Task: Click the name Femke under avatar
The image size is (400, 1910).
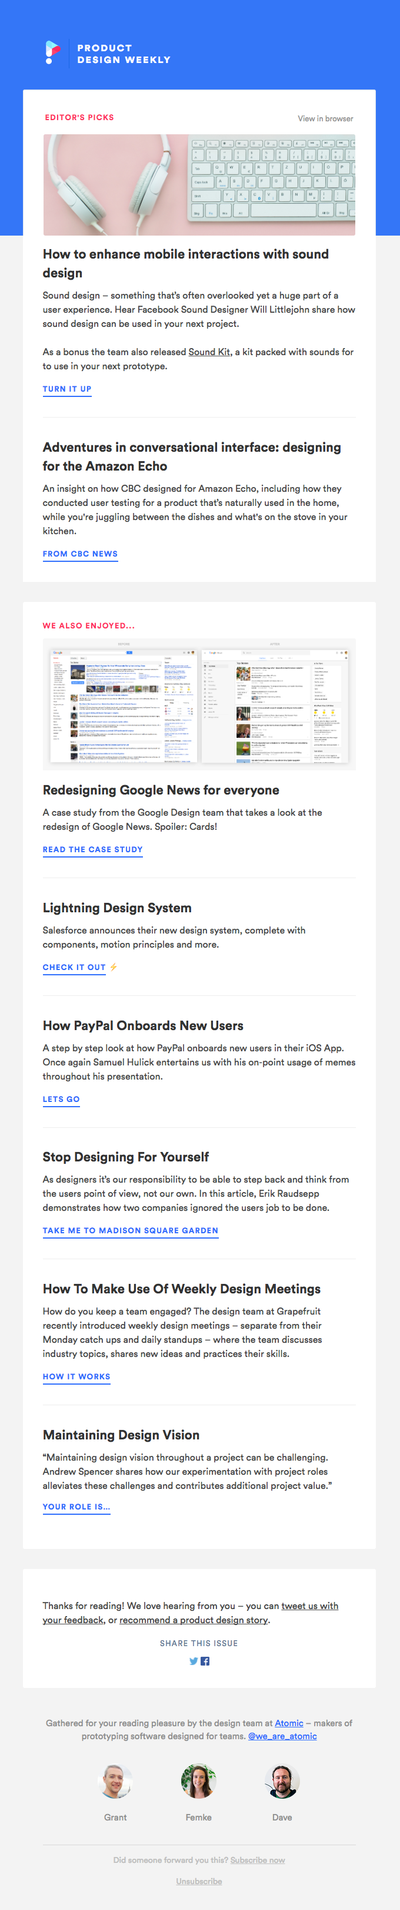Action: [198, 1818]
